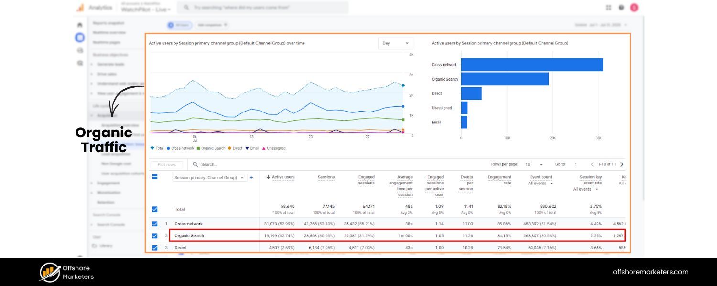
Task: Open the Rows per page dropdown
Action: pos(533,164)
